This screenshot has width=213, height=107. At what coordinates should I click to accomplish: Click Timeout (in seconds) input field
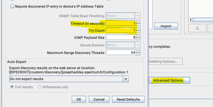click(x=121, y=23)
